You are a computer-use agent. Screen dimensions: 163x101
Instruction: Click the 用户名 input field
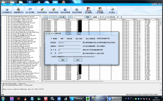(70, 50)
